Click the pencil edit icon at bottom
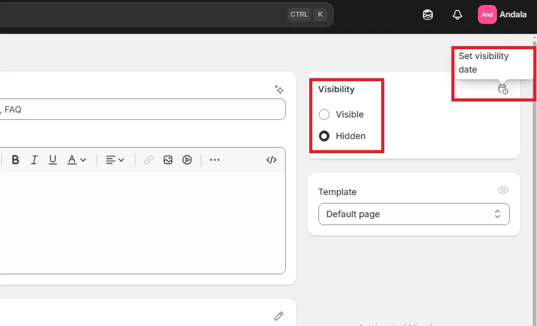 pyautogui.click(x=279, y=316)
